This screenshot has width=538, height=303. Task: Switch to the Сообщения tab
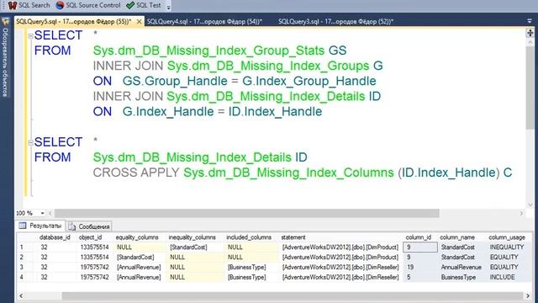tap(89, 226)
